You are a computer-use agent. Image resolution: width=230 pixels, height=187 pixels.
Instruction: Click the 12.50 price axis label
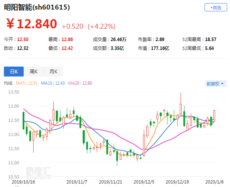point(14,120)
